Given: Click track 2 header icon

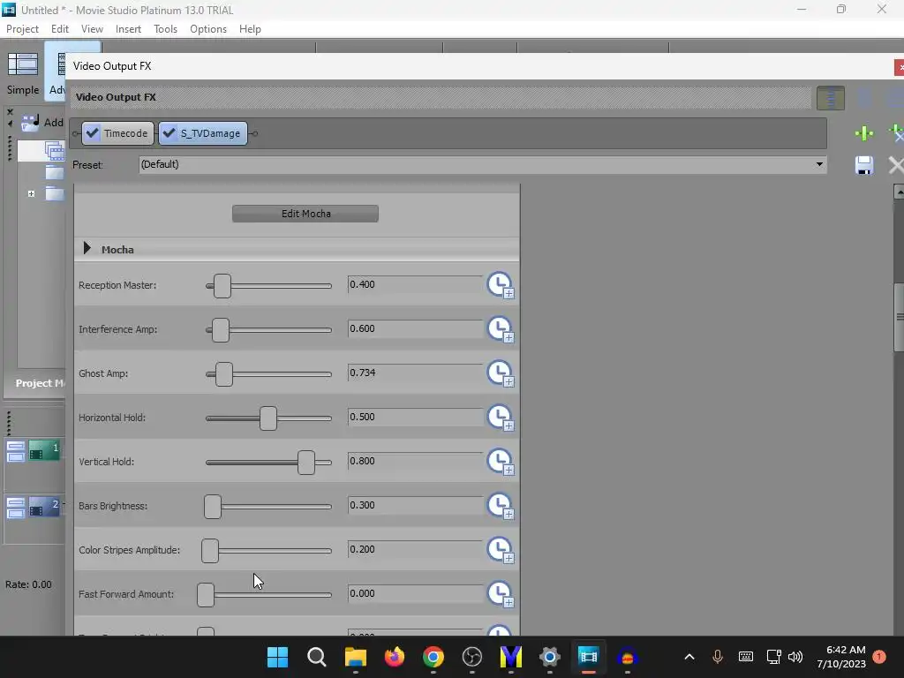Looking at the screenshot, I should [44, 508].
